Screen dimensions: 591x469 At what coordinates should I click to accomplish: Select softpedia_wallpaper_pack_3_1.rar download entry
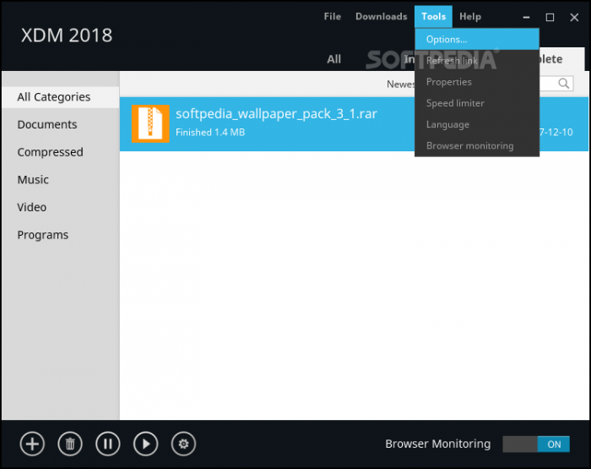pyautogui.click(x=354, y=124)
